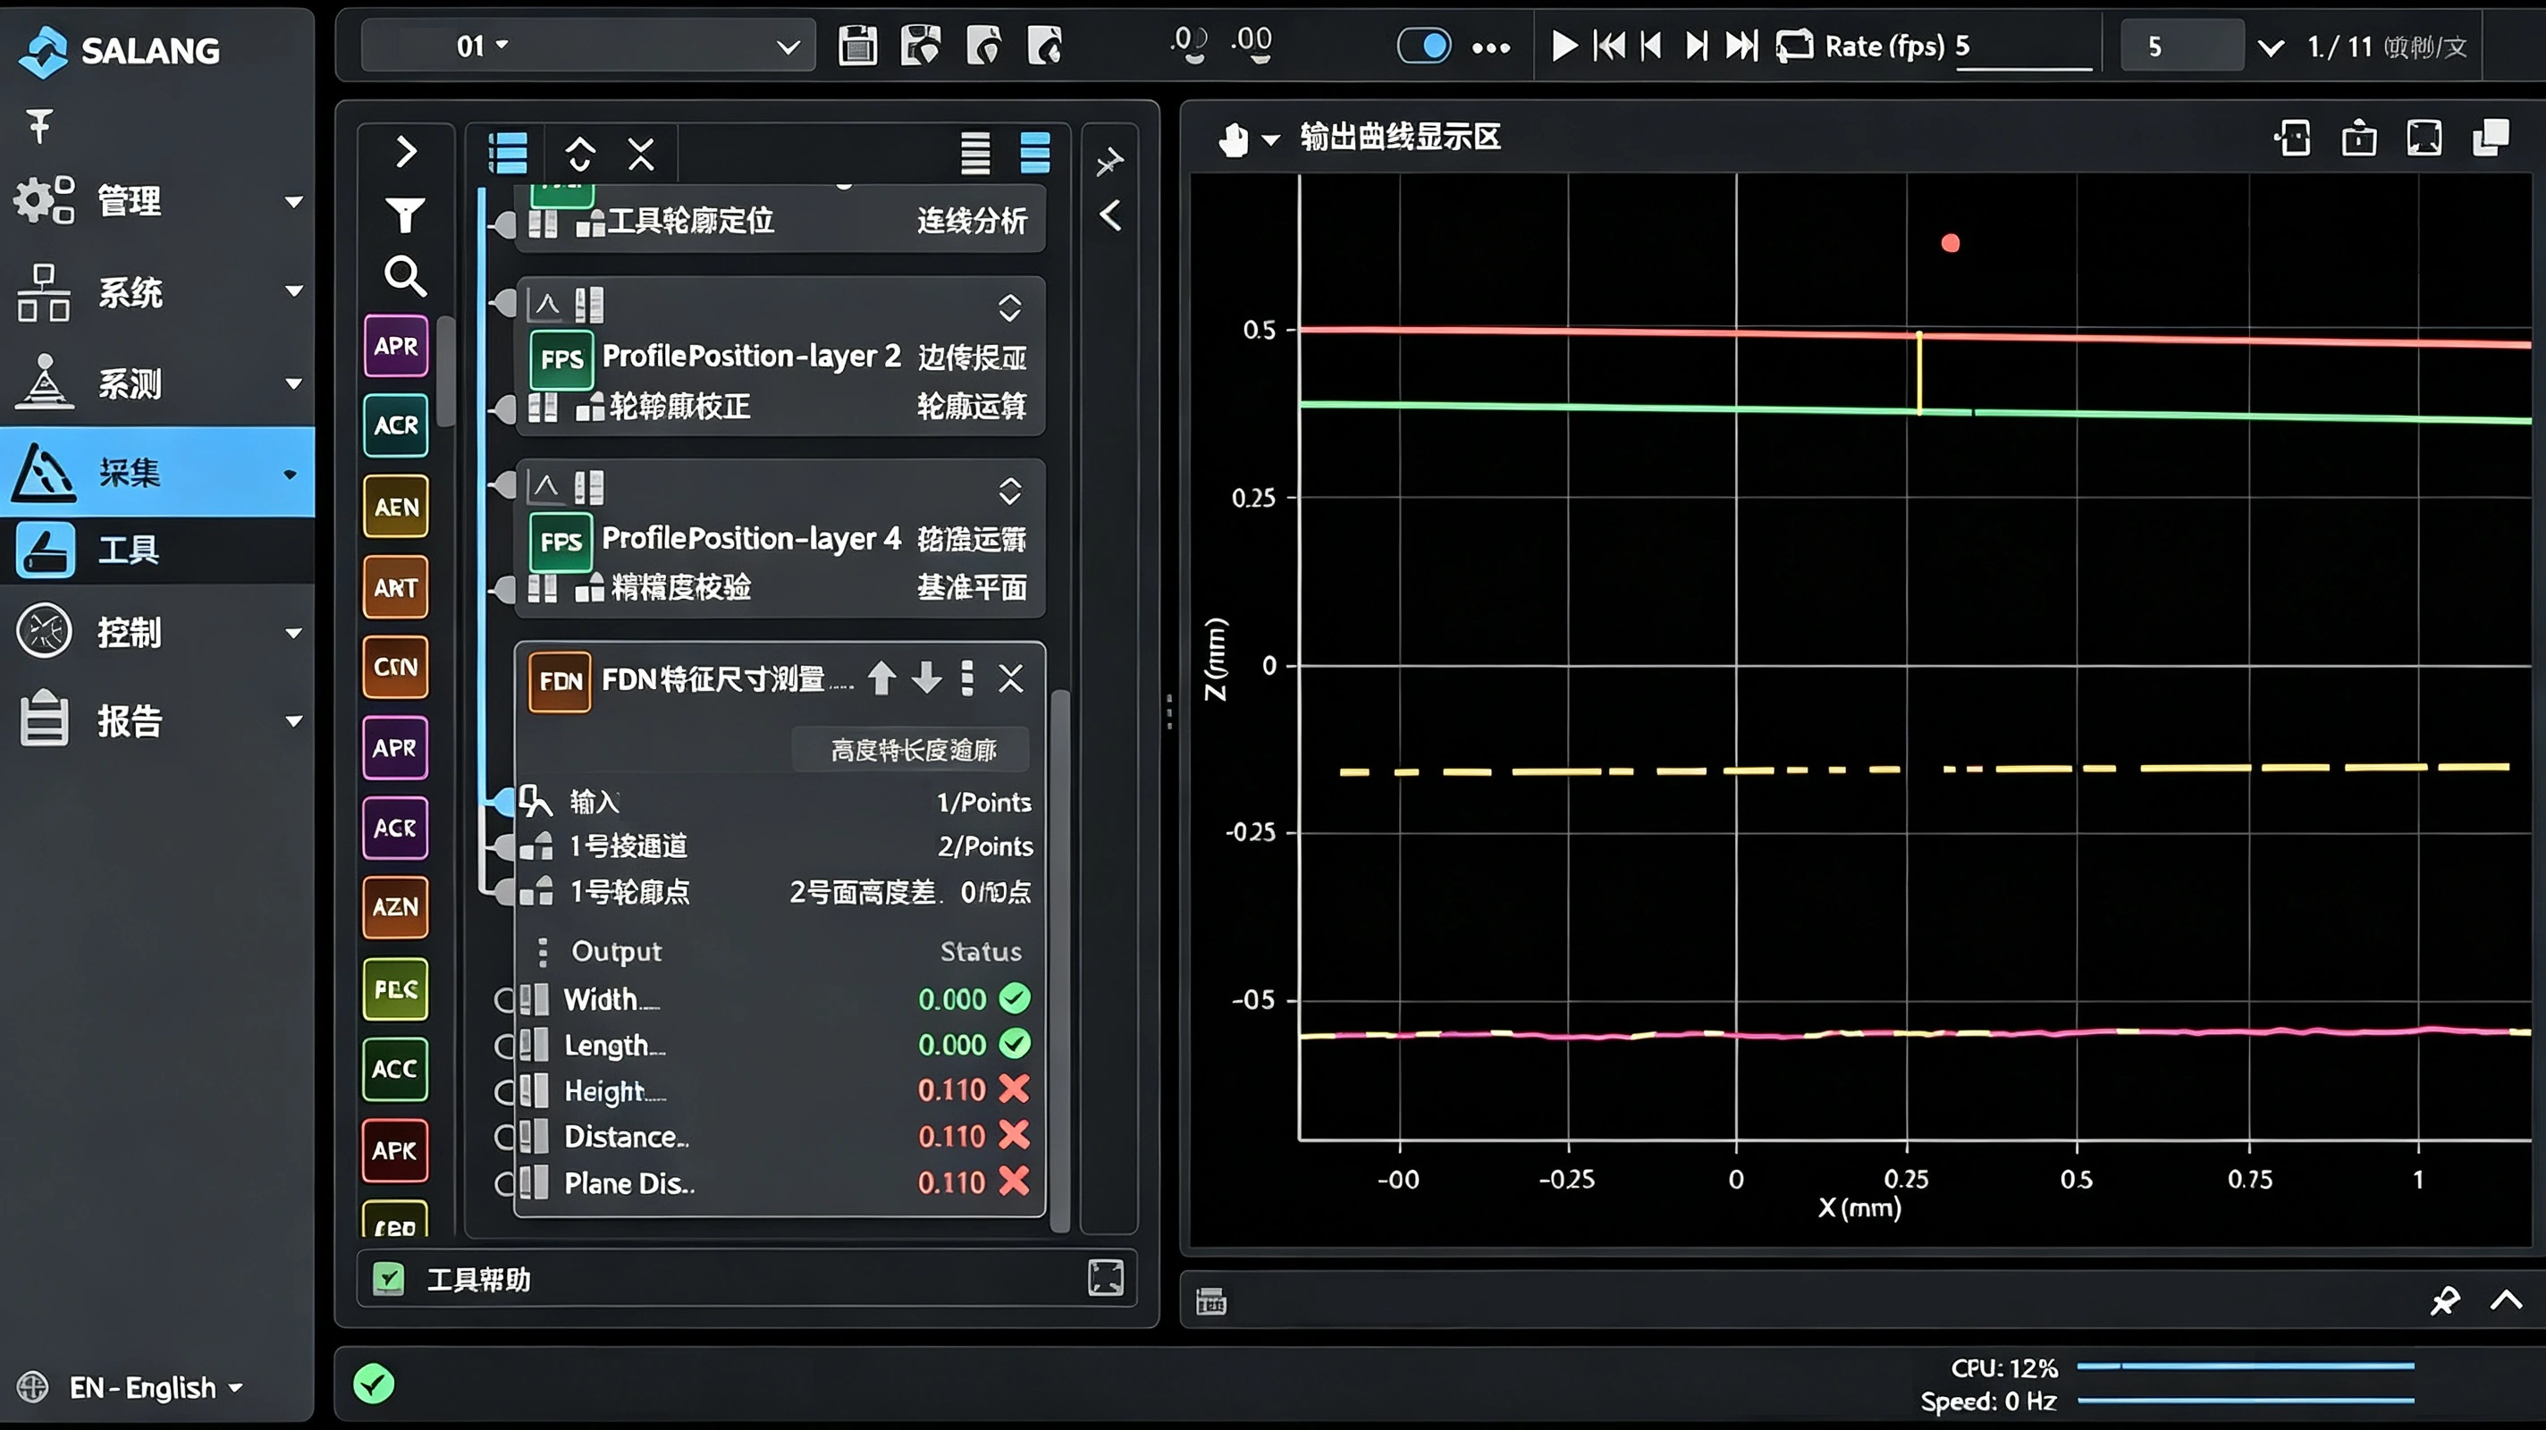This screenshot has height=1430, width=2546.
Task: Toggle the Distance output radio circle
Action: (x=504, y=1138)
